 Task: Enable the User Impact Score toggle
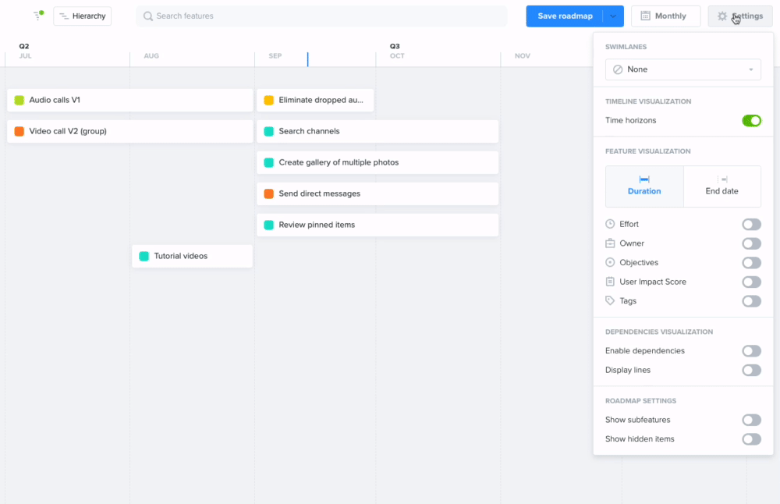coord(751,282)
